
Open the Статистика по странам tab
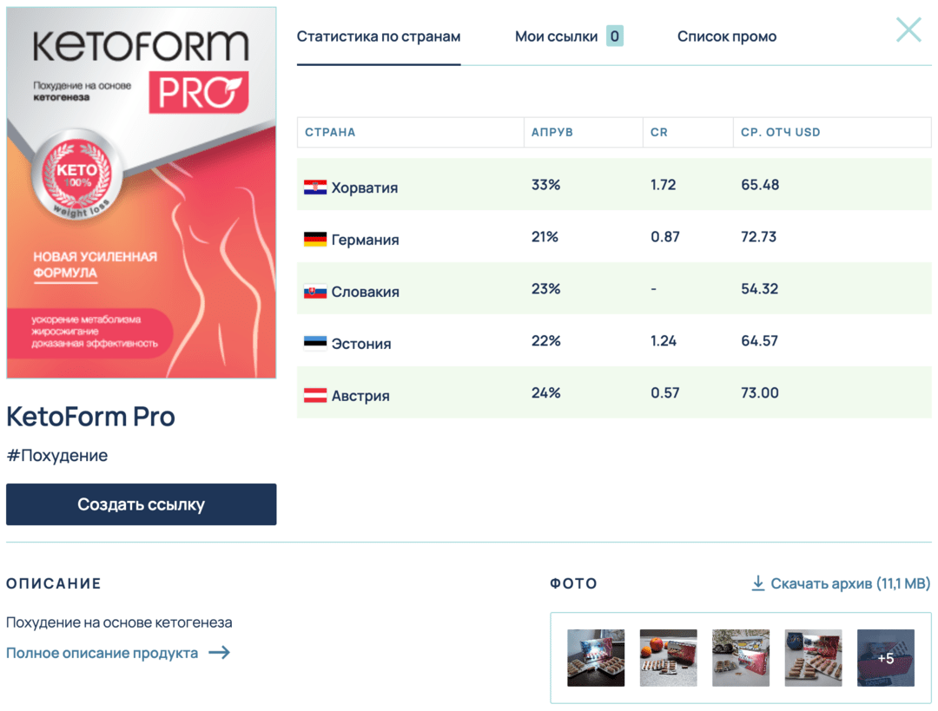pyautogui.click(x=379, y=36)
